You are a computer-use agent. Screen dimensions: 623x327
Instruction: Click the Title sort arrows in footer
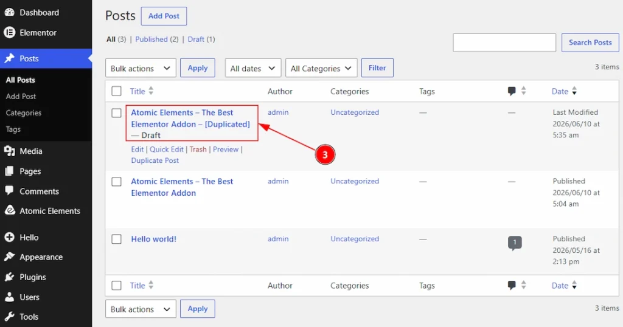click(151, 285)
